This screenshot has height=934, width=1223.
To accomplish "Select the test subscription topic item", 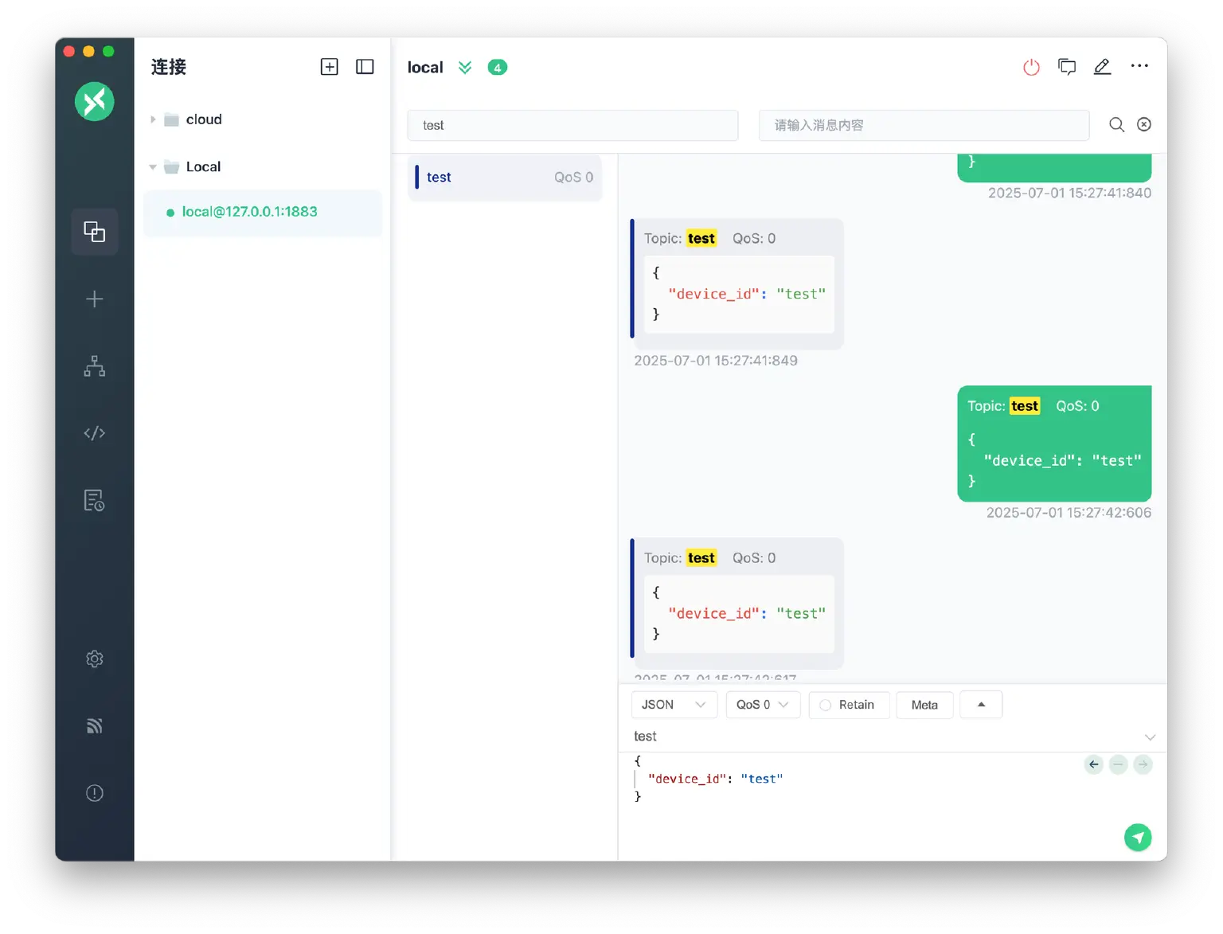I will point(504,178).
